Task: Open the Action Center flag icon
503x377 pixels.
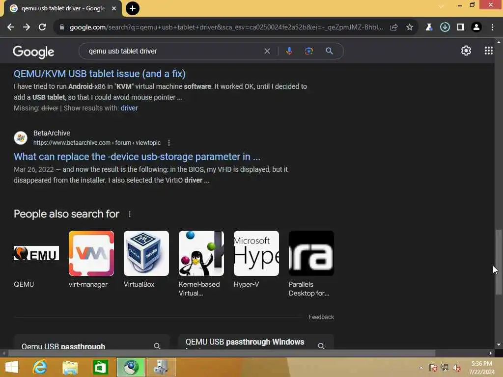Action: [x=433, y=368]
